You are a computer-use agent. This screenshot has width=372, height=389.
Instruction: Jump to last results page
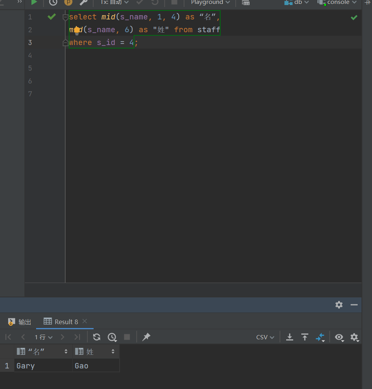(x=77, y=337)
